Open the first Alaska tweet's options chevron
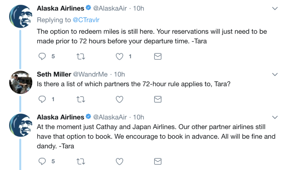Viewport: 293px width, 170px height. coord(275,9)
